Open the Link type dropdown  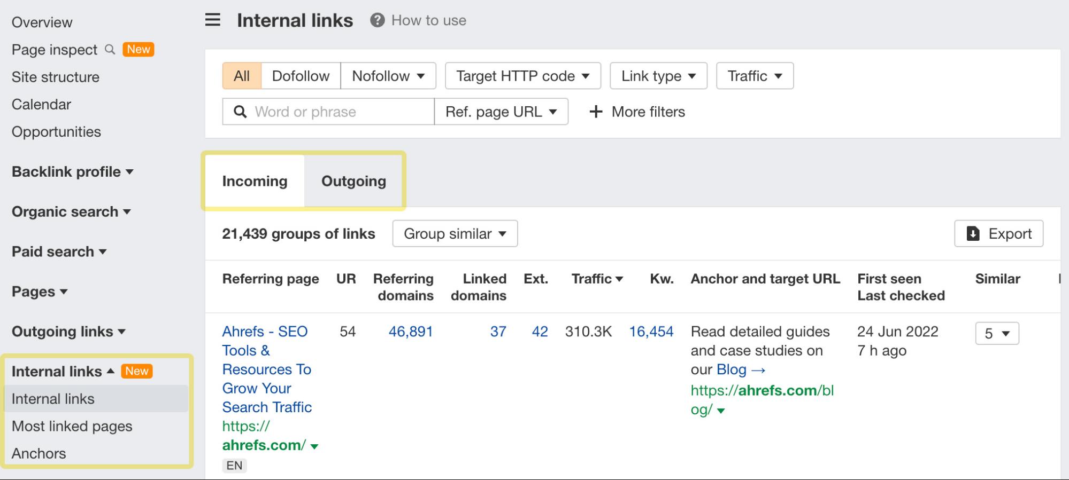pyautogui.click(x=658, y=76)
